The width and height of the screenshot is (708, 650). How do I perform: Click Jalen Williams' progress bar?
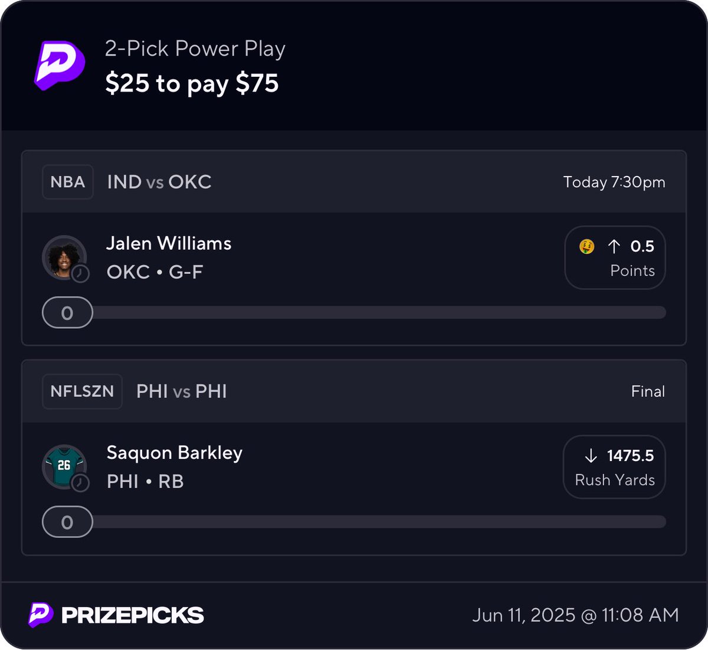click(378, 312)
